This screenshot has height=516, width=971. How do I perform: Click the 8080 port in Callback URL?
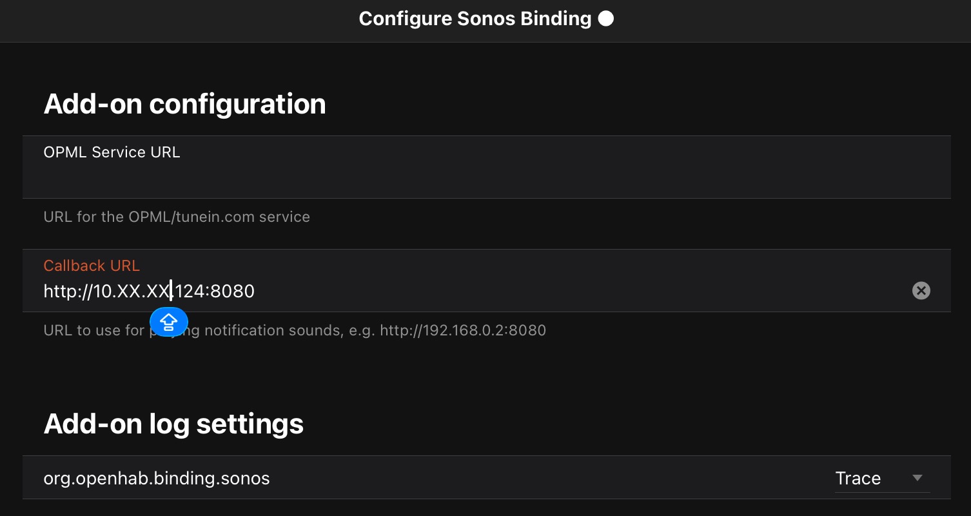pyautogui.click(x=233, y=292)
